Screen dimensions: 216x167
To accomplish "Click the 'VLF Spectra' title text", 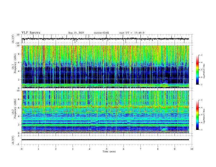I will click(x=31, y=33).
